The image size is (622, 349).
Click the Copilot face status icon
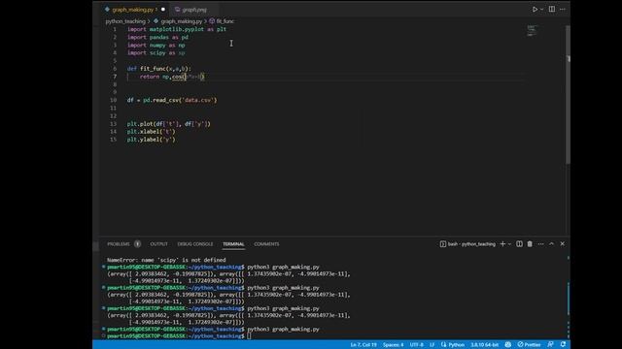[x=507, y=345]
